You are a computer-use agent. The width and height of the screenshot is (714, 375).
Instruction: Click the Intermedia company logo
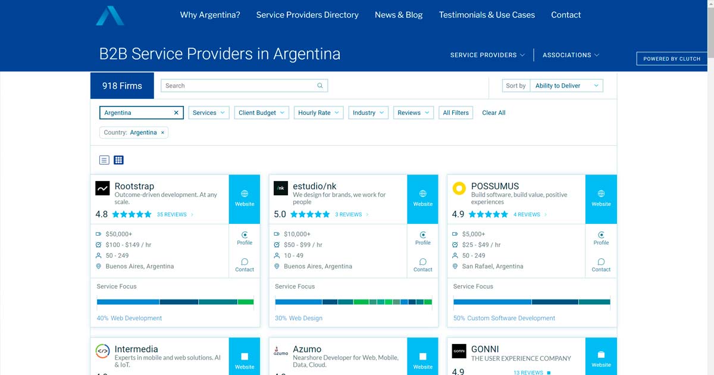coord(102,351)
